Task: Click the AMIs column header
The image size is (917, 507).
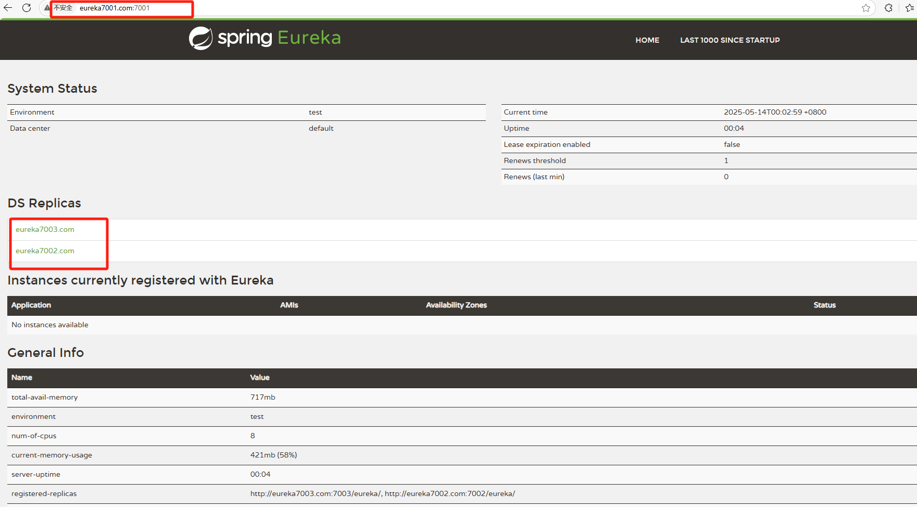Action: tap(289, 305)
